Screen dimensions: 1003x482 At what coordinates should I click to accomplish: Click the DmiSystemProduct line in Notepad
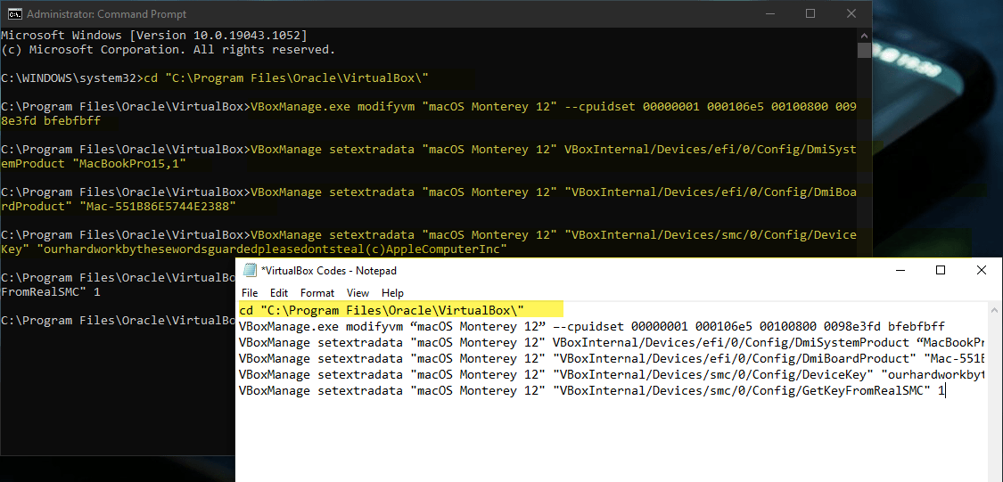[612, 342]
